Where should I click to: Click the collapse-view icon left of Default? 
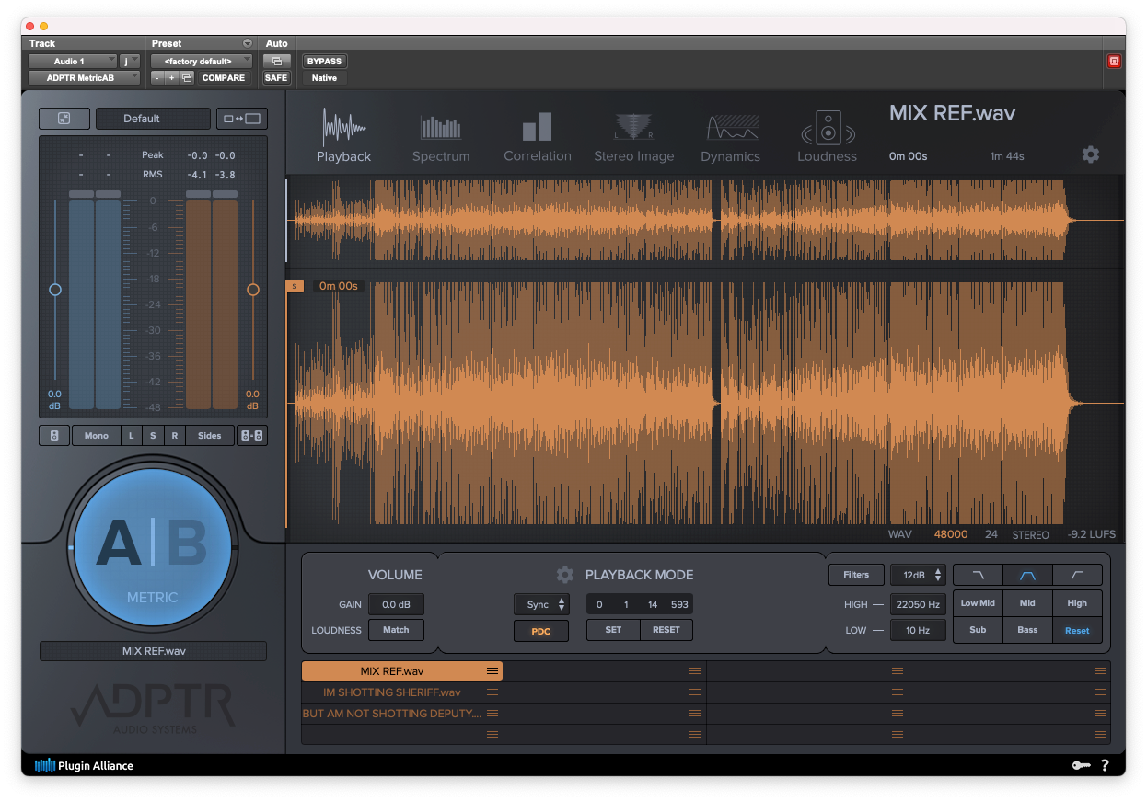[64, 119]
